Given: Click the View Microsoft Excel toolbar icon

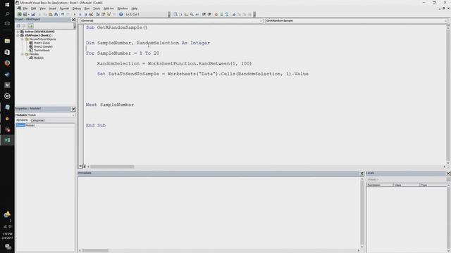Looking at the screenshot, I should click(19, 14).
